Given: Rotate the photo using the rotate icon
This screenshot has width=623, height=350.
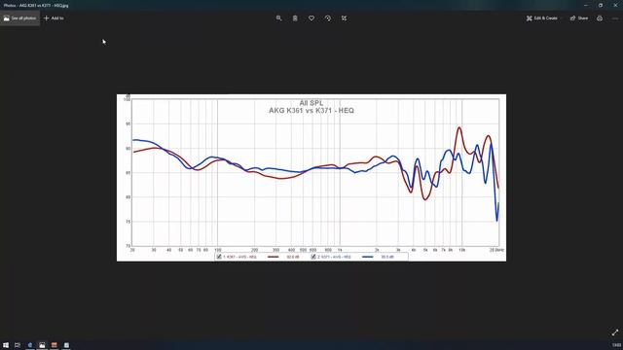Looking at the screenshot, I should tap(328, 18).
